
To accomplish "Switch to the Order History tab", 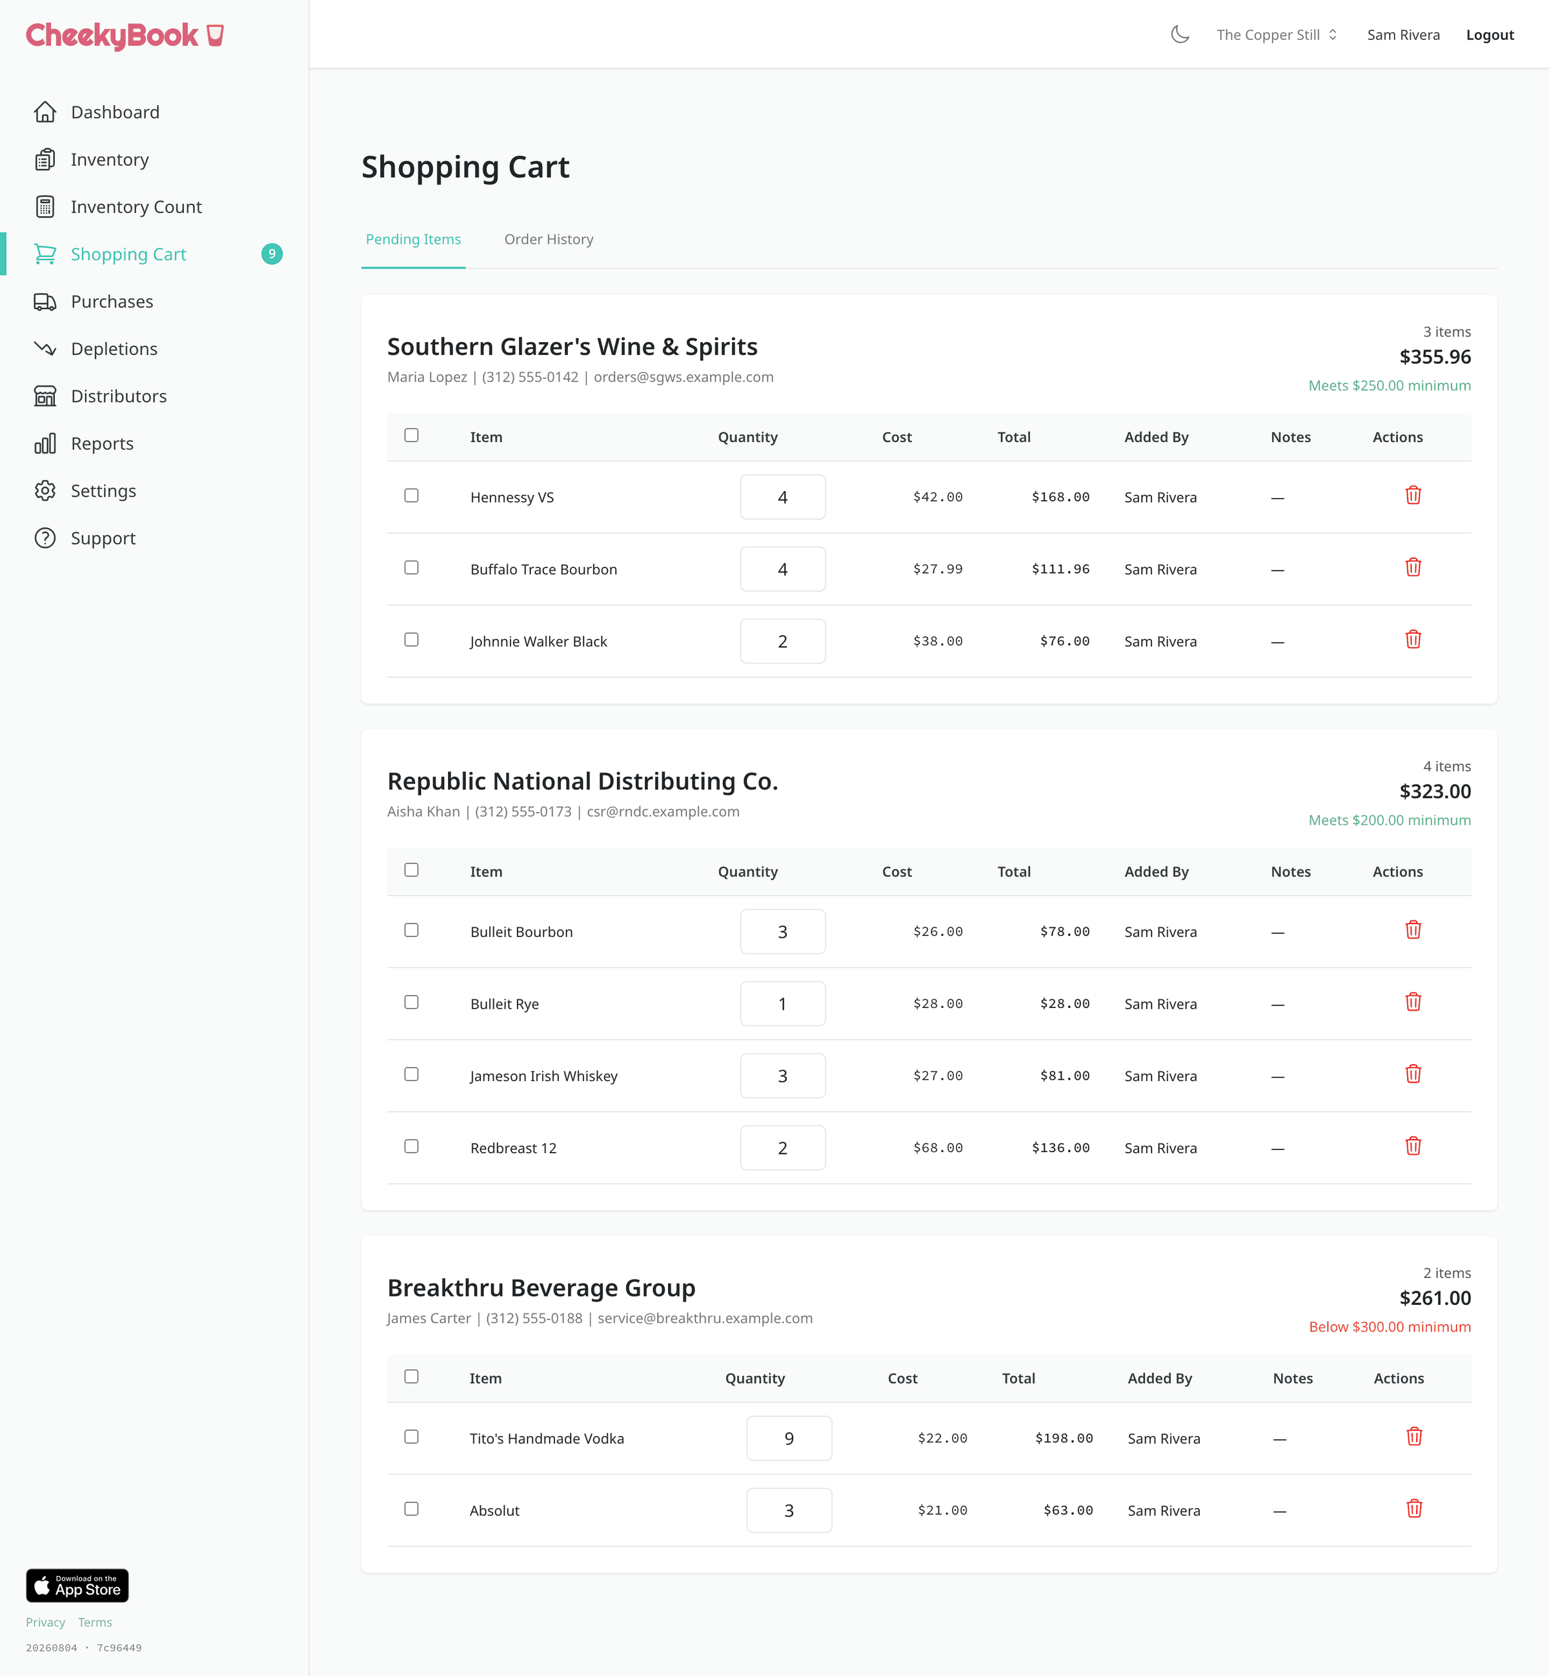I will [549, 239].
